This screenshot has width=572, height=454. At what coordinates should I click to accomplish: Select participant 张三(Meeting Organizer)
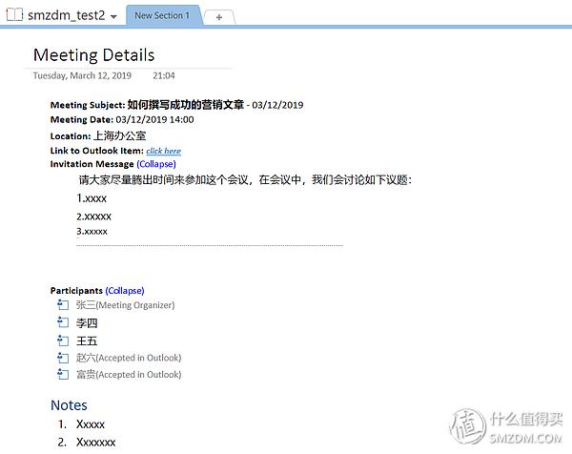click(x=125, y=305)
